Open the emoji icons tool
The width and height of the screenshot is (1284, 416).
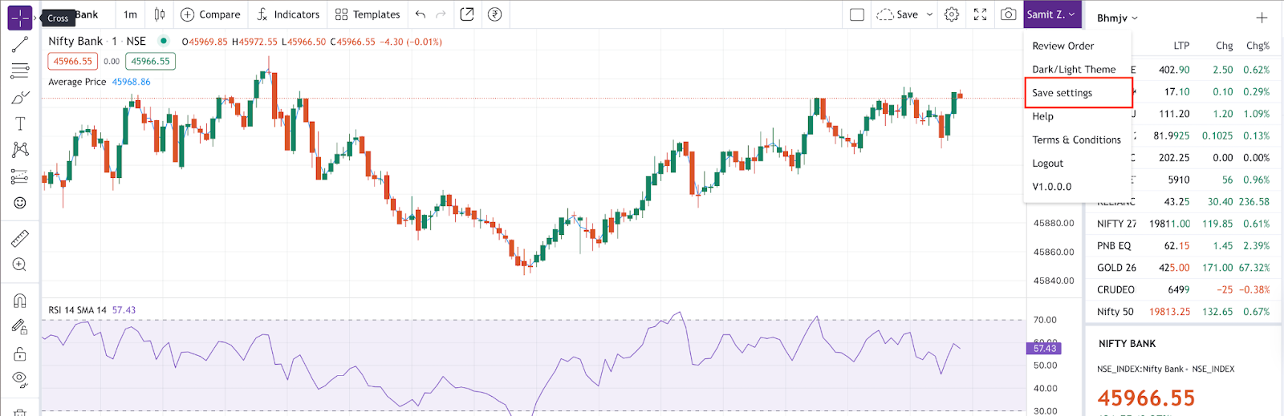(20, 203)
